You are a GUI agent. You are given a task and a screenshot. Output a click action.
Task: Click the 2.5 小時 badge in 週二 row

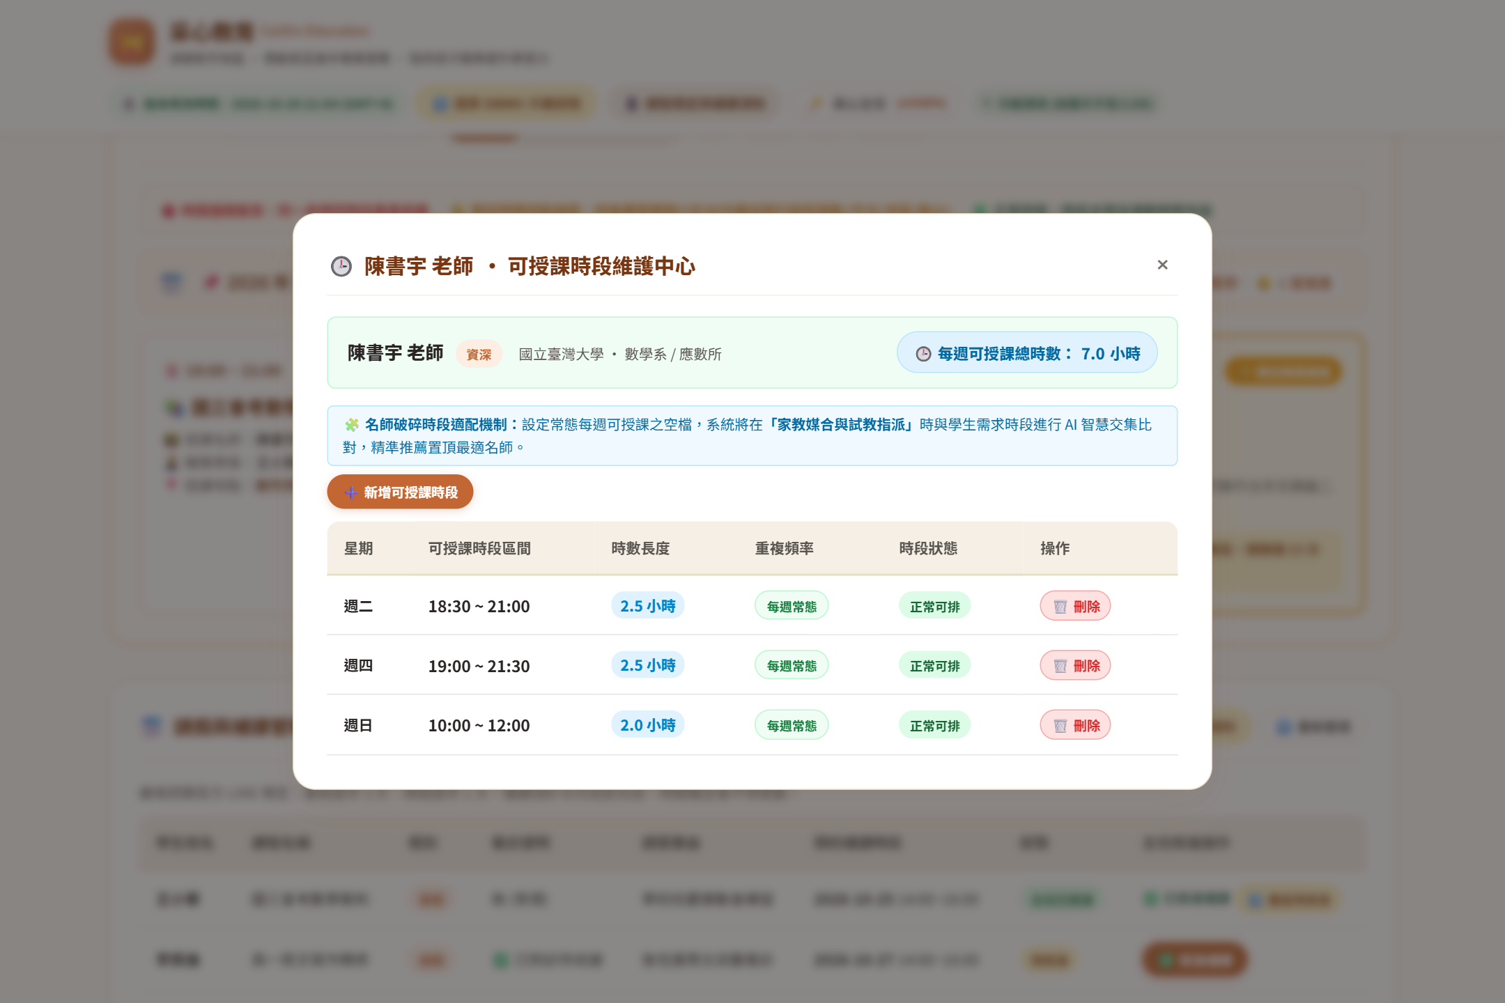(x=648, y=605)
